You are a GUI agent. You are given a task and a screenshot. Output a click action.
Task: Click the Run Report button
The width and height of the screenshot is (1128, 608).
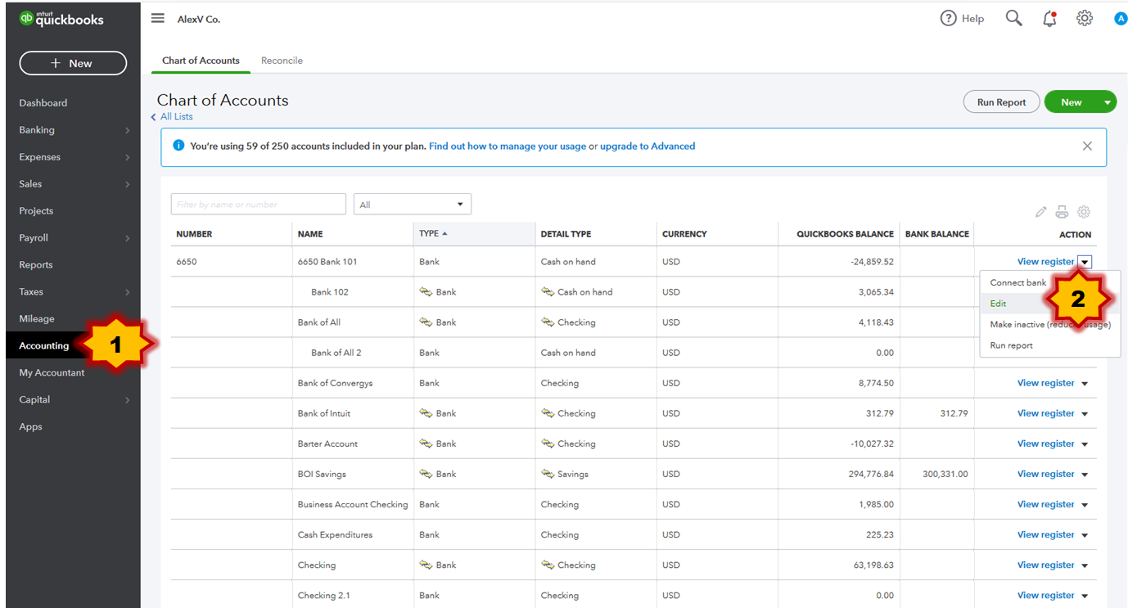click(x=1001, y=102)
